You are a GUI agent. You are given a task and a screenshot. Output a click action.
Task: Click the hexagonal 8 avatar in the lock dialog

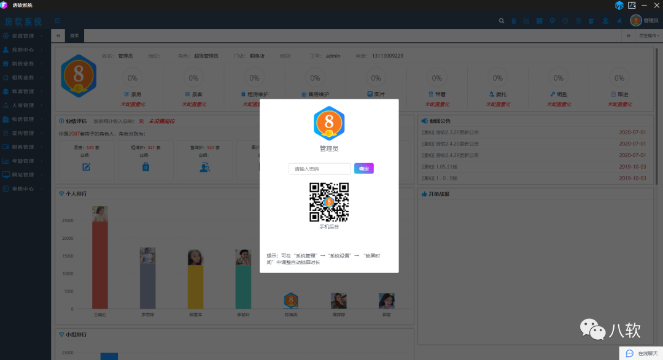329,123
